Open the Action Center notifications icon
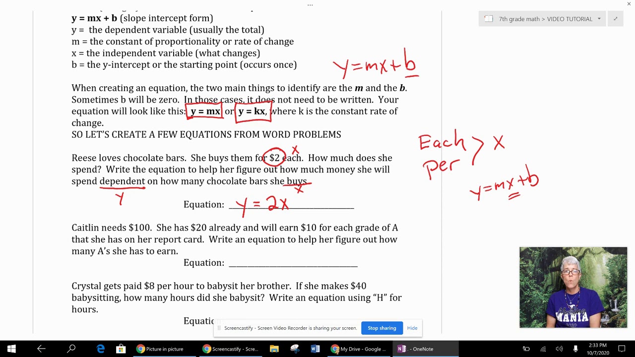 coord(622,349)
